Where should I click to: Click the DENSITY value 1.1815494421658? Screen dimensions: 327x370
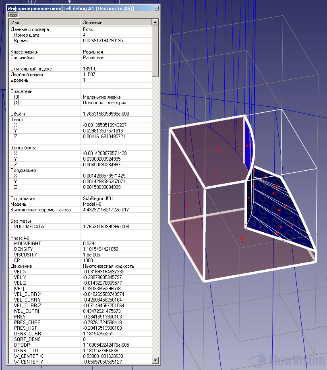[x=100, y=249]
